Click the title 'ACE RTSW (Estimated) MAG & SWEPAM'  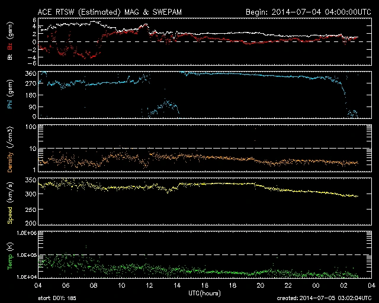[x=110, y=12]
